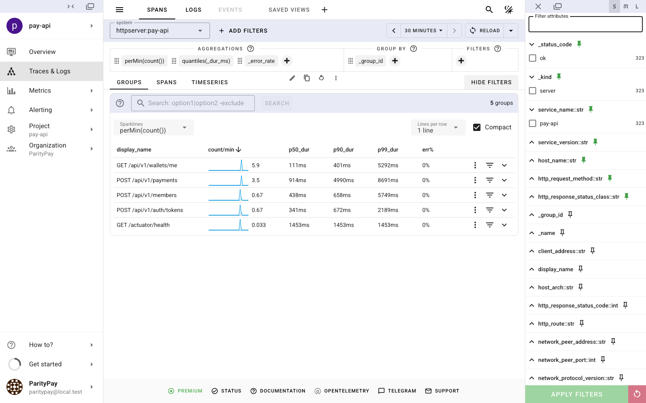
Task: Open the SAVED VIEWS tab
Action: 289,10
